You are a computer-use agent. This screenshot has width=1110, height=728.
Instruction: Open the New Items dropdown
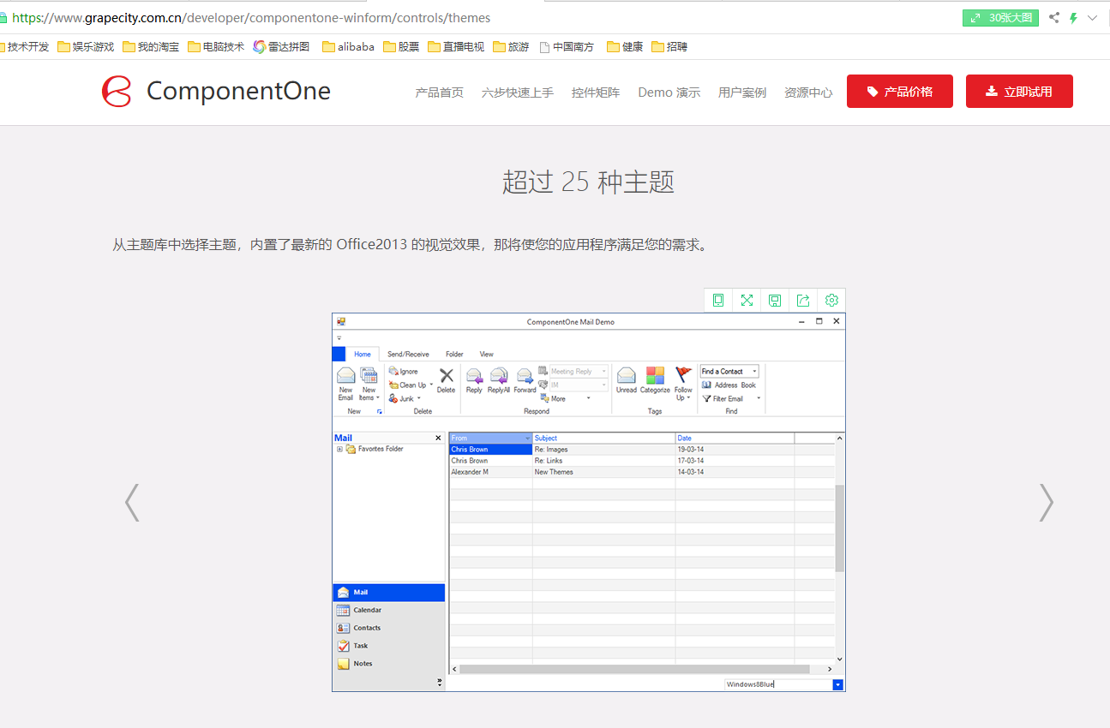click(x=369, y=384)
